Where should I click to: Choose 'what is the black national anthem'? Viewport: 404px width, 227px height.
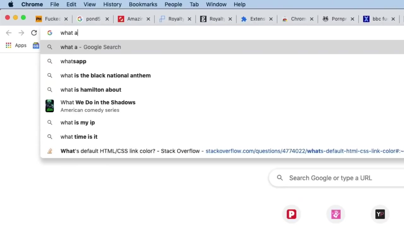click(x=222, y=75)
